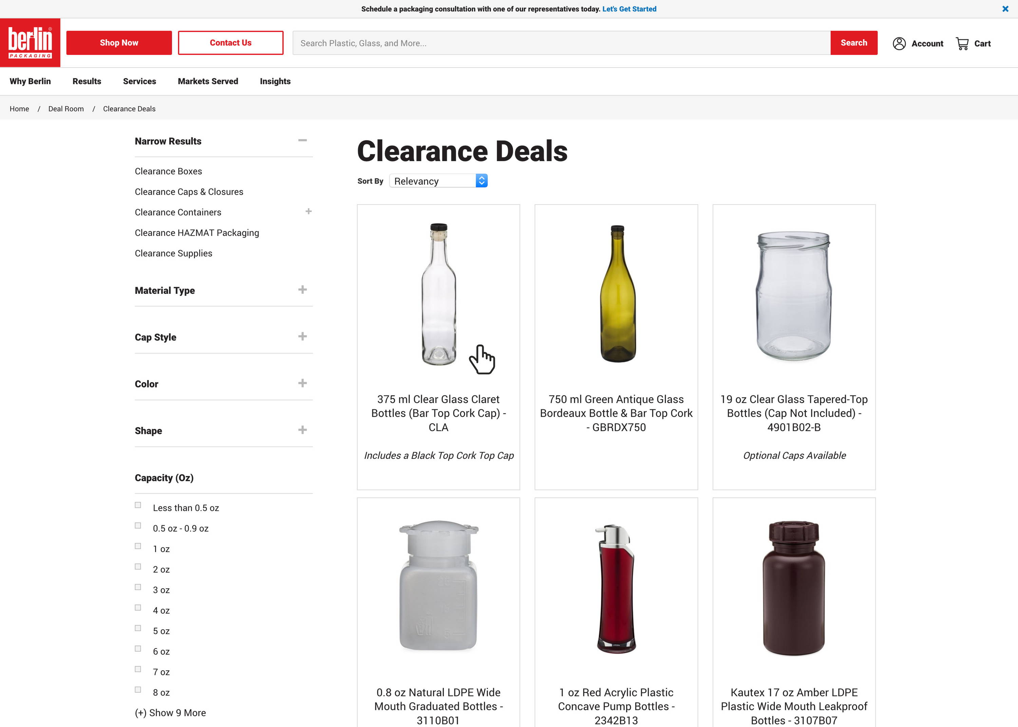Open Clearance Caps & Closures category

coord(189,192)
